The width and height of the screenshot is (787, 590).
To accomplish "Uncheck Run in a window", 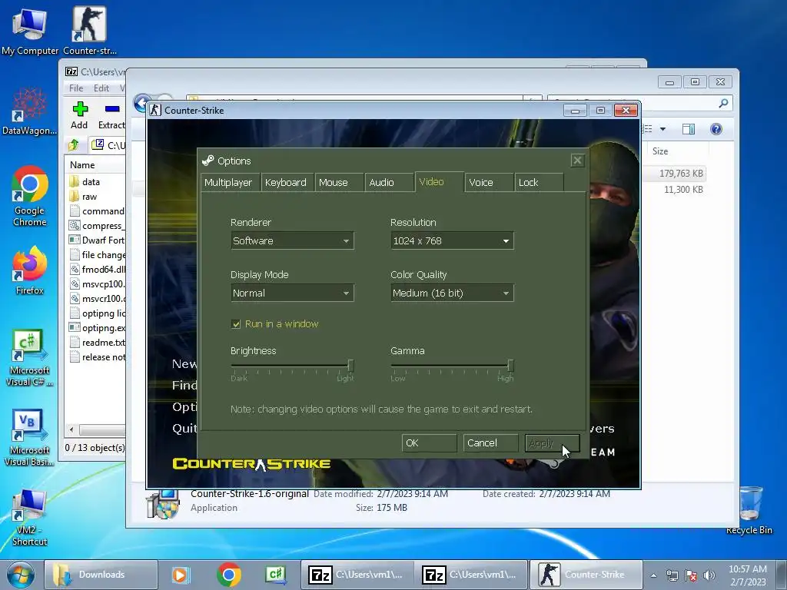I will (236, 324).
